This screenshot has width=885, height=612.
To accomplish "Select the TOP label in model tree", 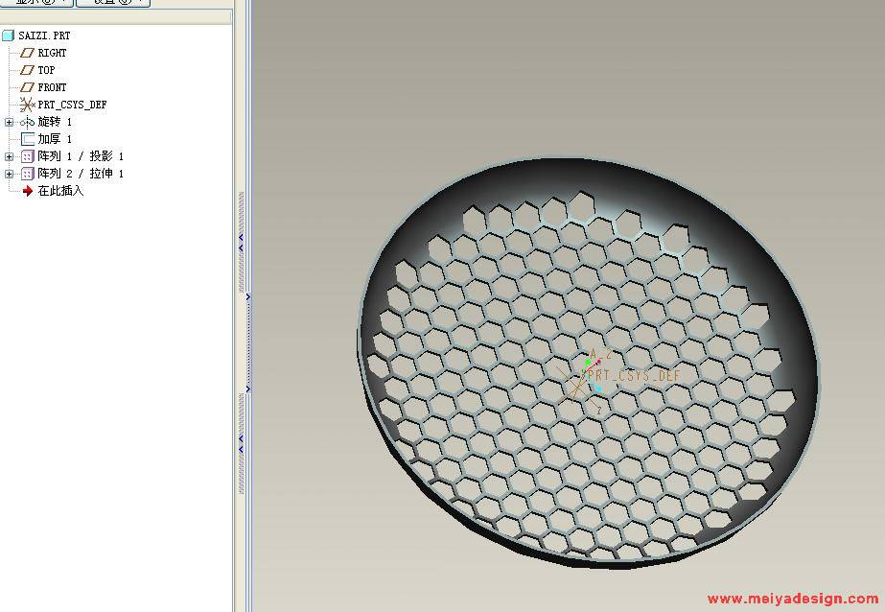I will coord(46,70).
